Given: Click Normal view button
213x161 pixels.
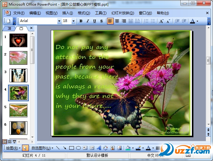Looking at the screenshot, I should [5, 142].
